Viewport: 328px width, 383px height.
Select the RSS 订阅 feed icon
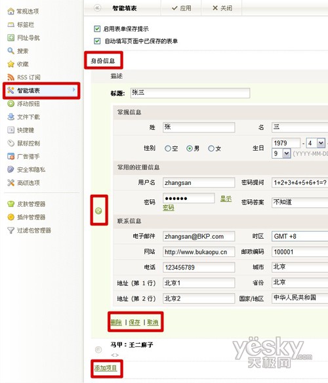(10, 77)
